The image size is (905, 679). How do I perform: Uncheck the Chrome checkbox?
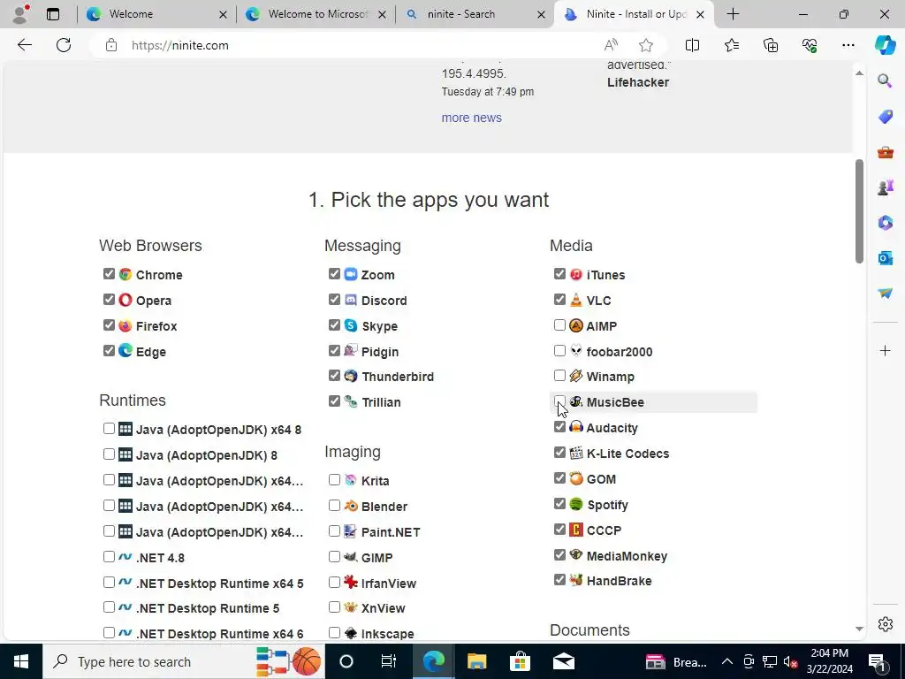(x=109, y=274)
